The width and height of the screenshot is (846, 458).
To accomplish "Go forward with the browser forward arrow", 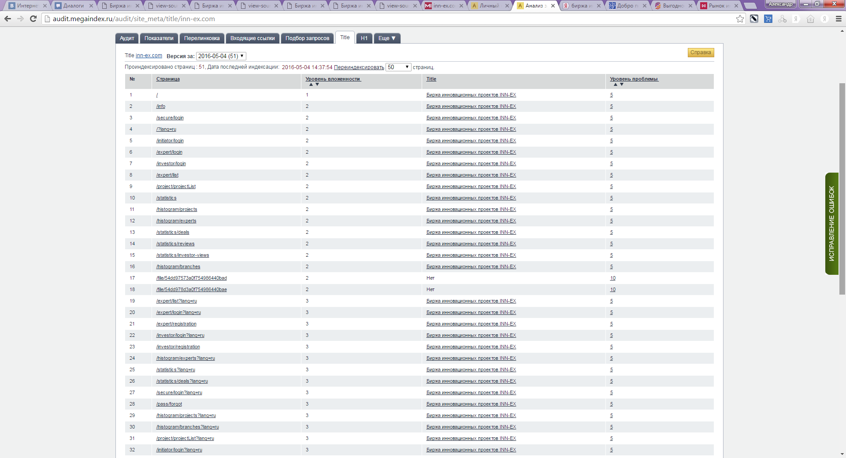I will click(x=20, y=19).
